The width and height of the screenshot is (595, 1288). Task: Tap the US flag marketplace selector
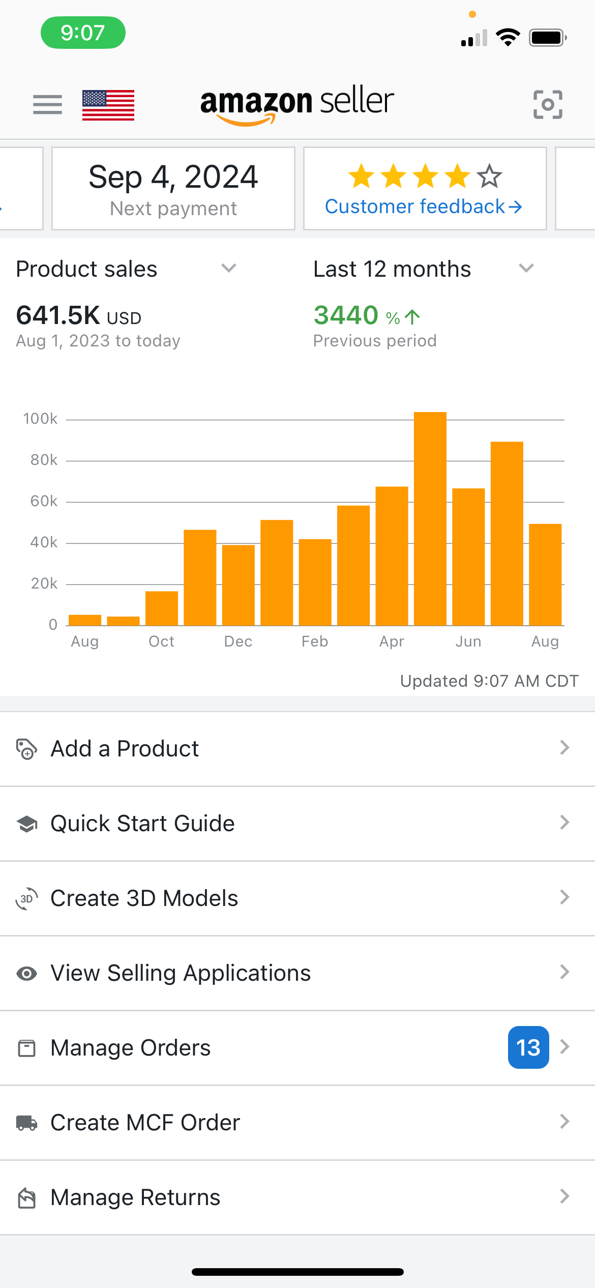tap(108, 105)
